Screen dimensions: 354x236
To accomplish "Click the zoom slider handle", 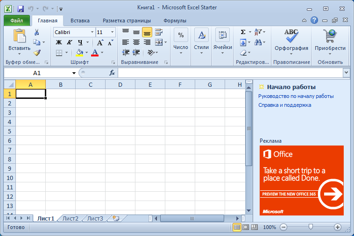I will [311, 227].
